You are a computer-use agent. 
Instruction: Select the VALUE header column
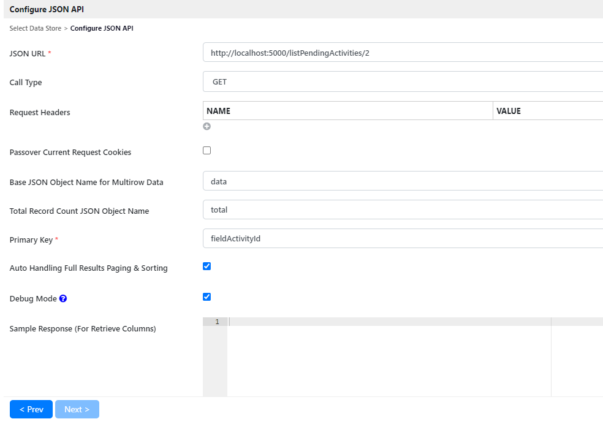click(548, 111)
